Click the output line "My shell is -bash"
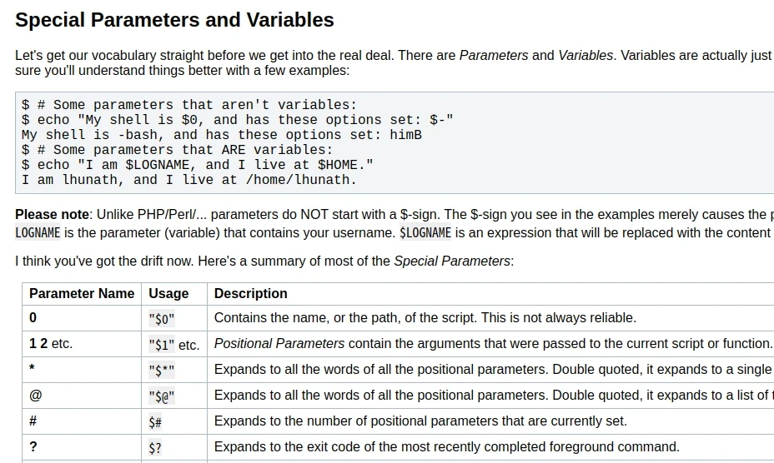 pos(221,135)
